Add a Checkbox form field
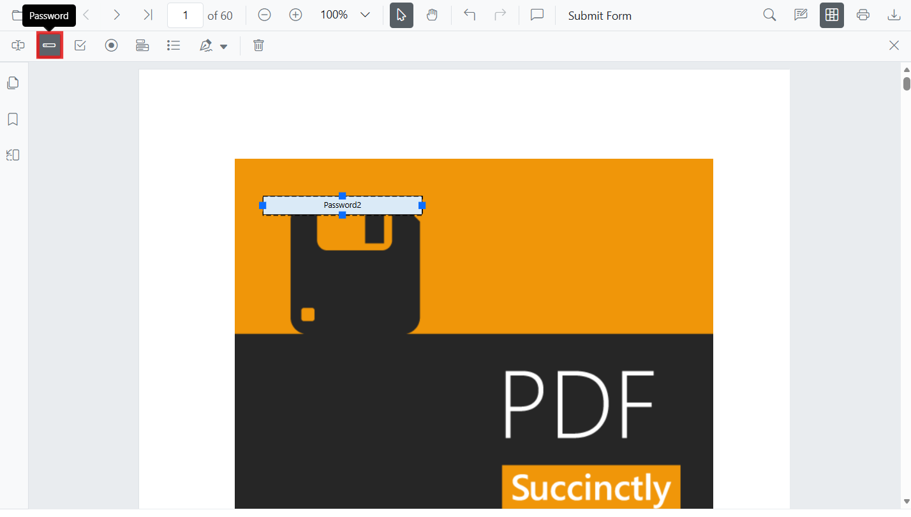The width and height of the screenshot is (911, 517). (x=80, y=45)
